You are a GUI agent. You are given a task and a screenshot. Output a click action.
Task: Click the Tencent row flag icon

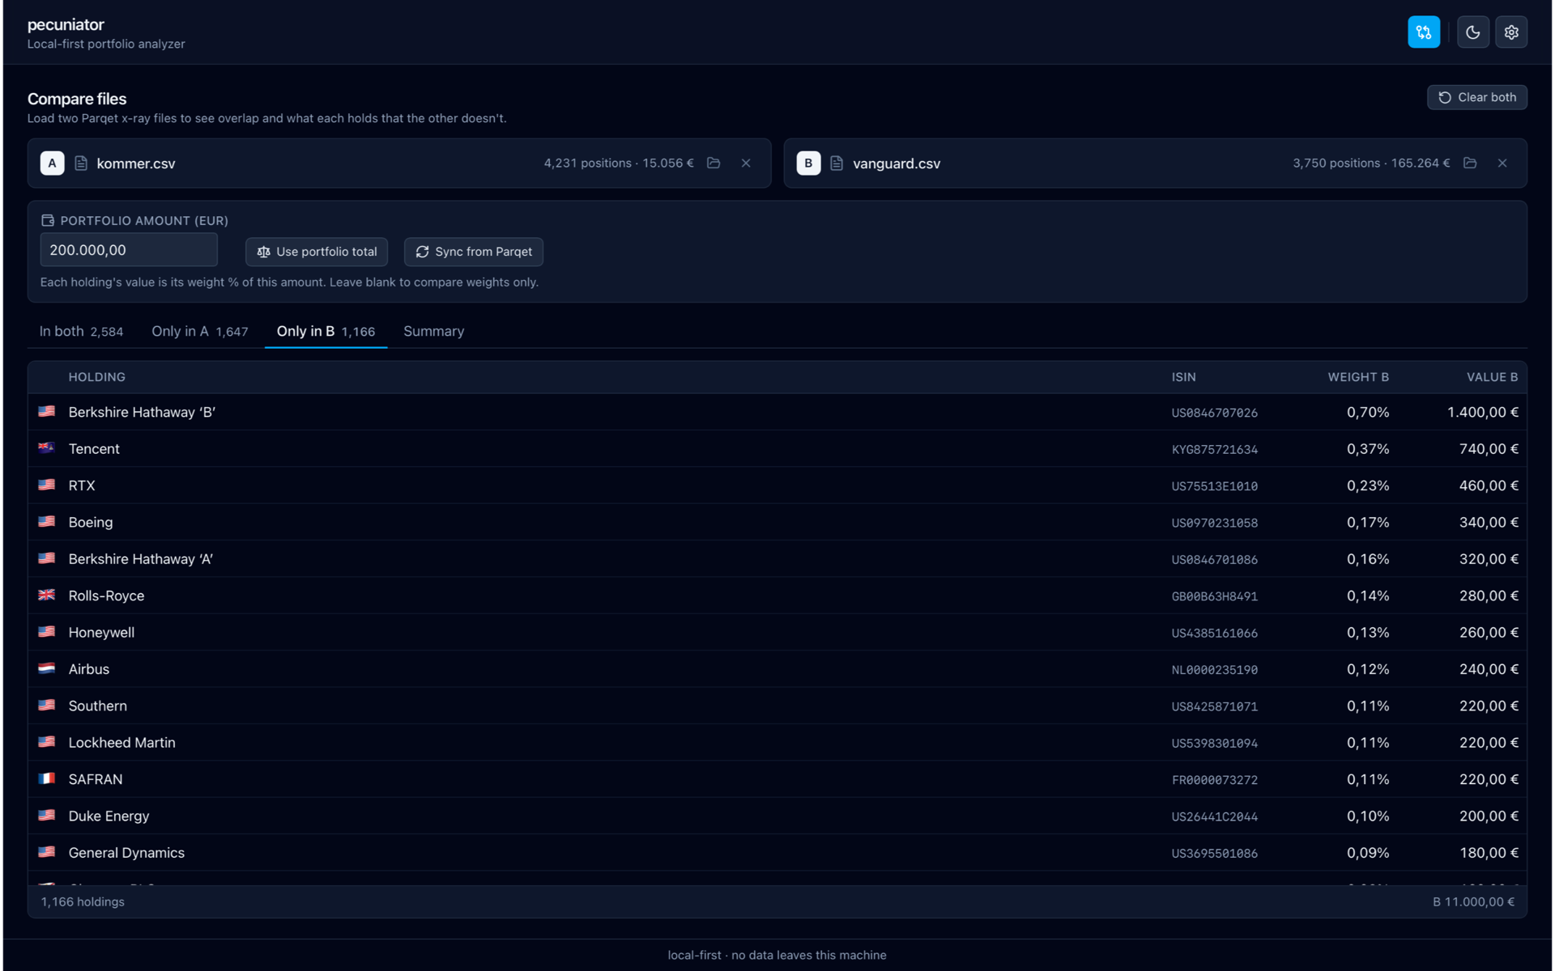47,448
